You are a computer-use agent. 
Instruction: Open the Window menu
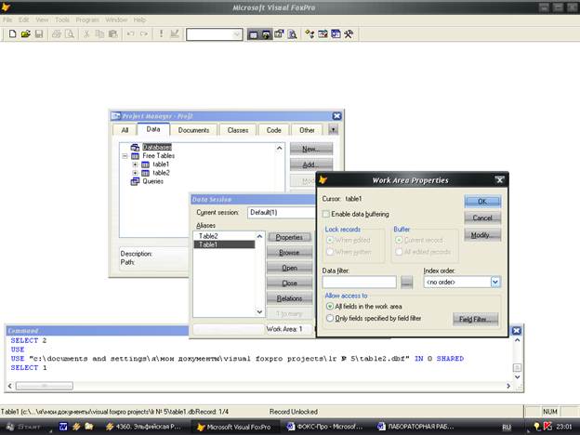(116, 20)
